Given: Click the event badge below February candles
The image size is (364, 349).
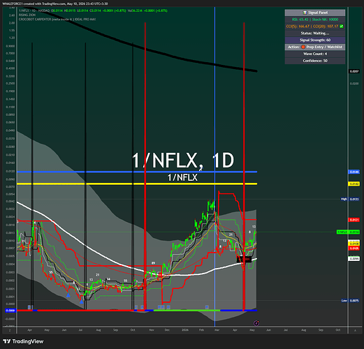Looking at the screenshot, I should (207, 307).
